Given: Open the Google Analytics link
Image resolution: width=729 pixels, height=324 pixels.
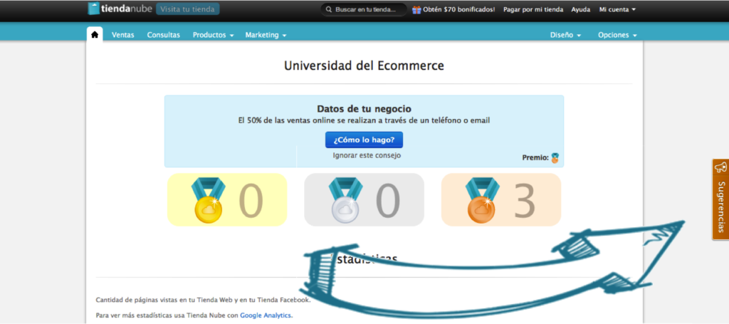Looking at the screenshot, I should coord(266,315).
